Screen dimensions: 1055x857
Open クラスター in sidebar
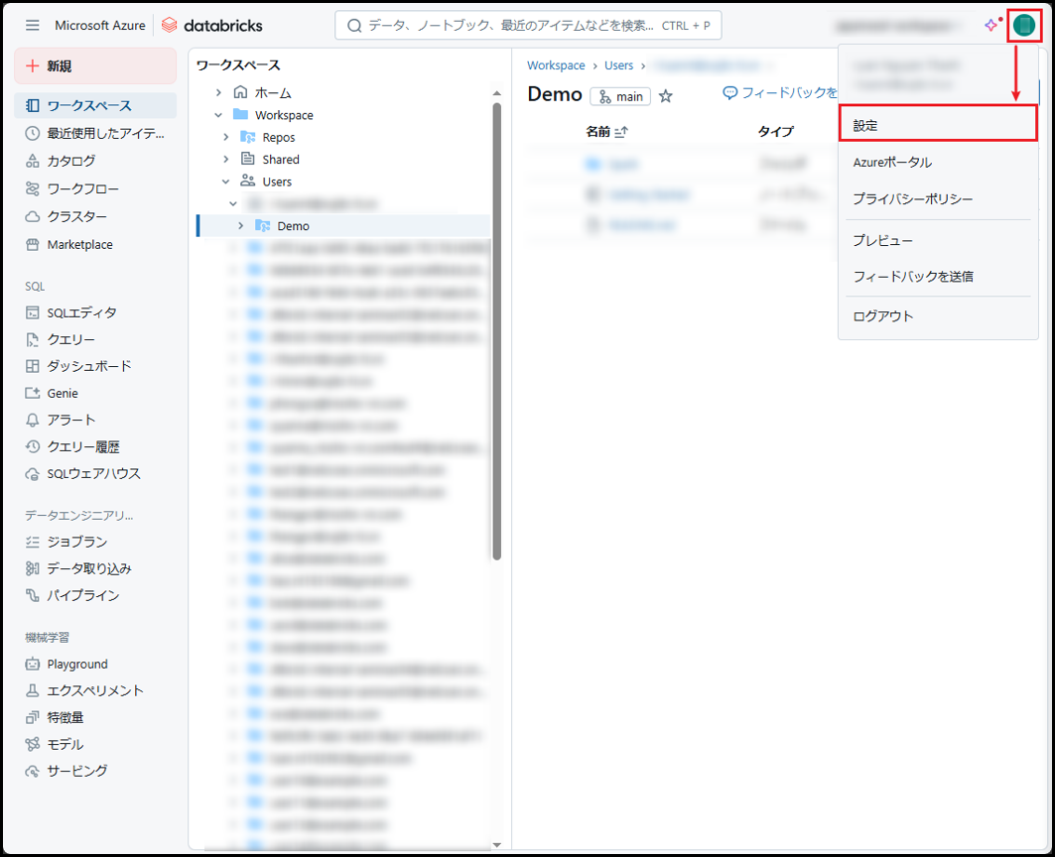(x=95, y=216)
